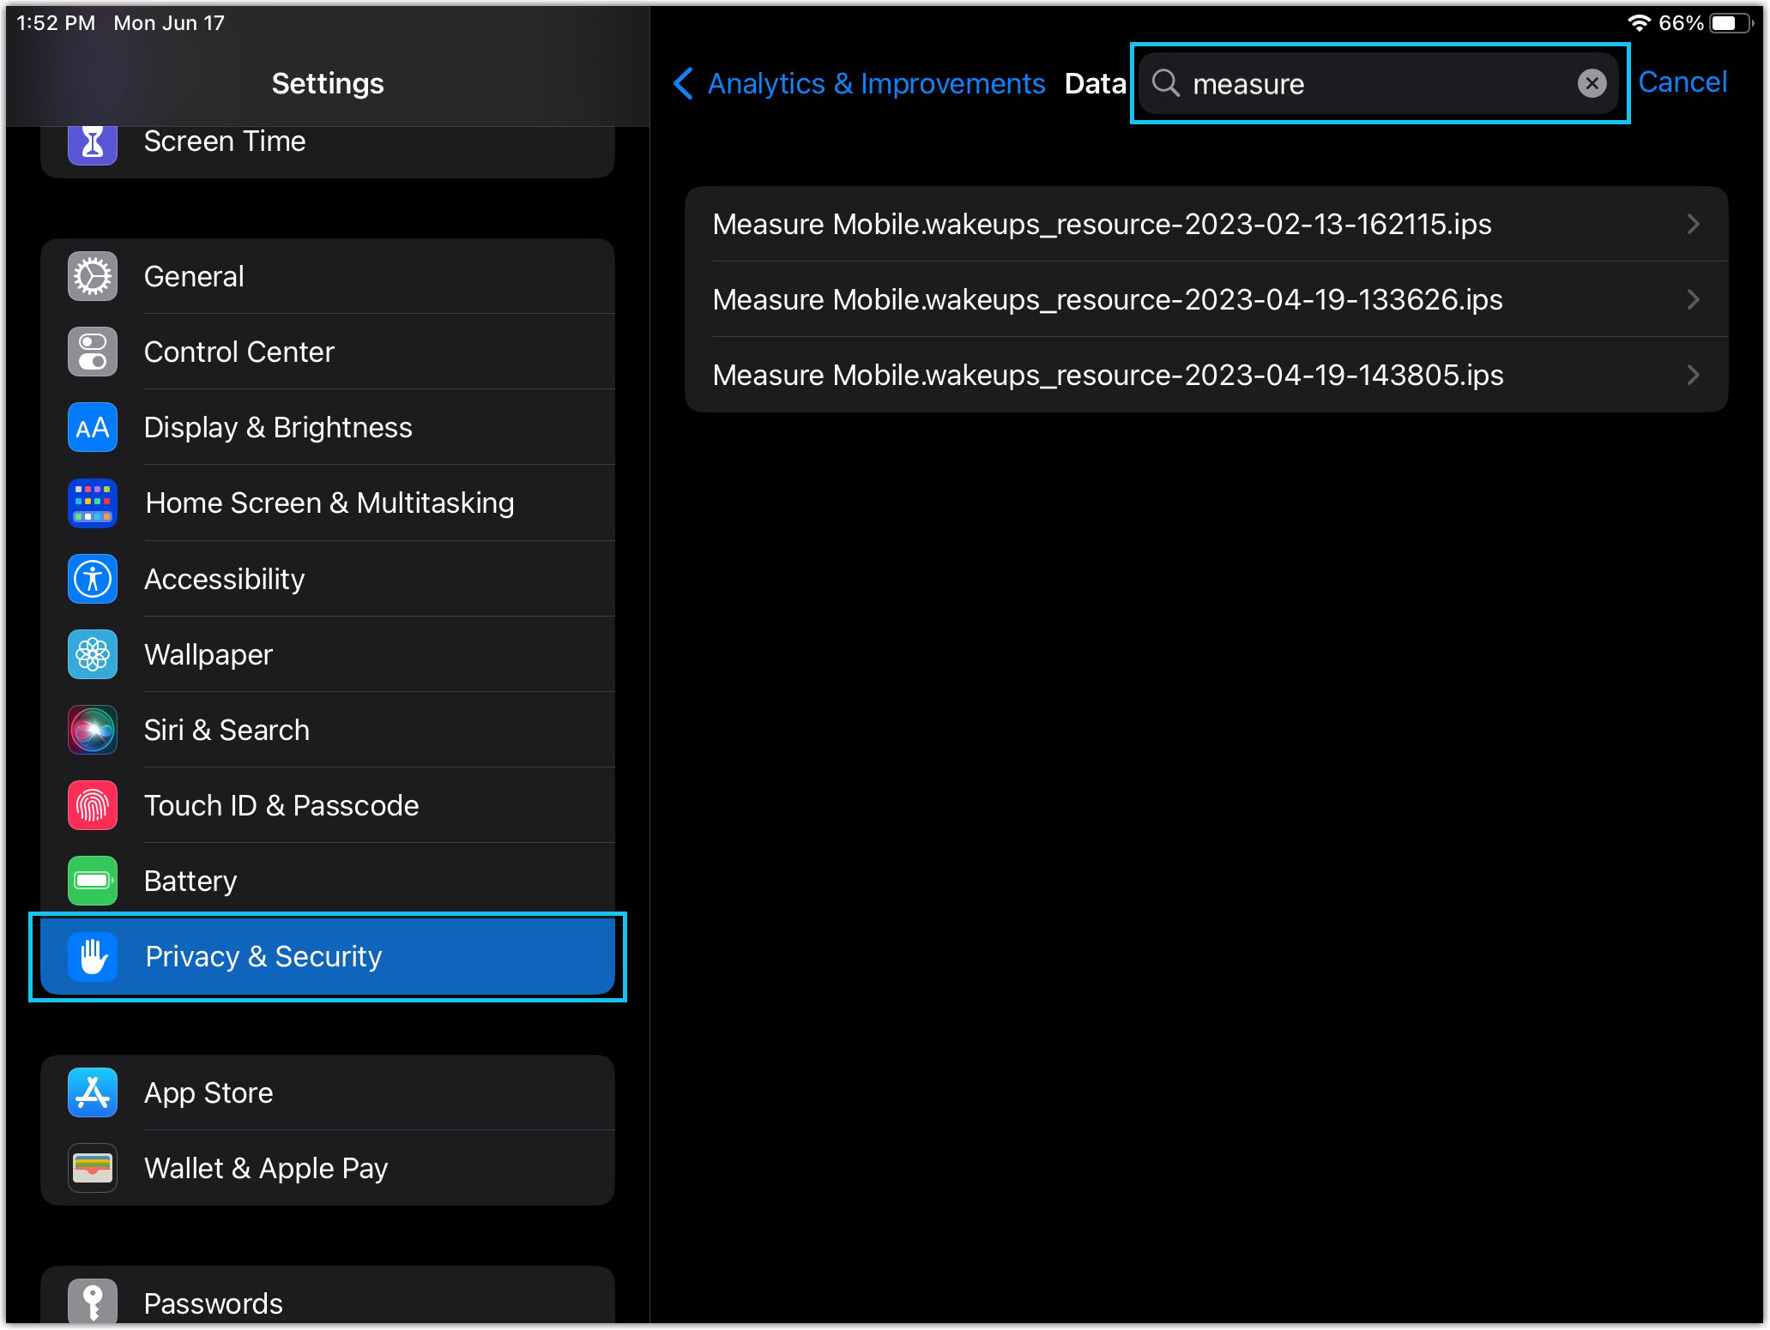Image resolution: width=1770 pixels, height=1330 pixels.
Task: Select Privacy & Security in sidebar
Action: pyautogui.click(x=328, y=956)
